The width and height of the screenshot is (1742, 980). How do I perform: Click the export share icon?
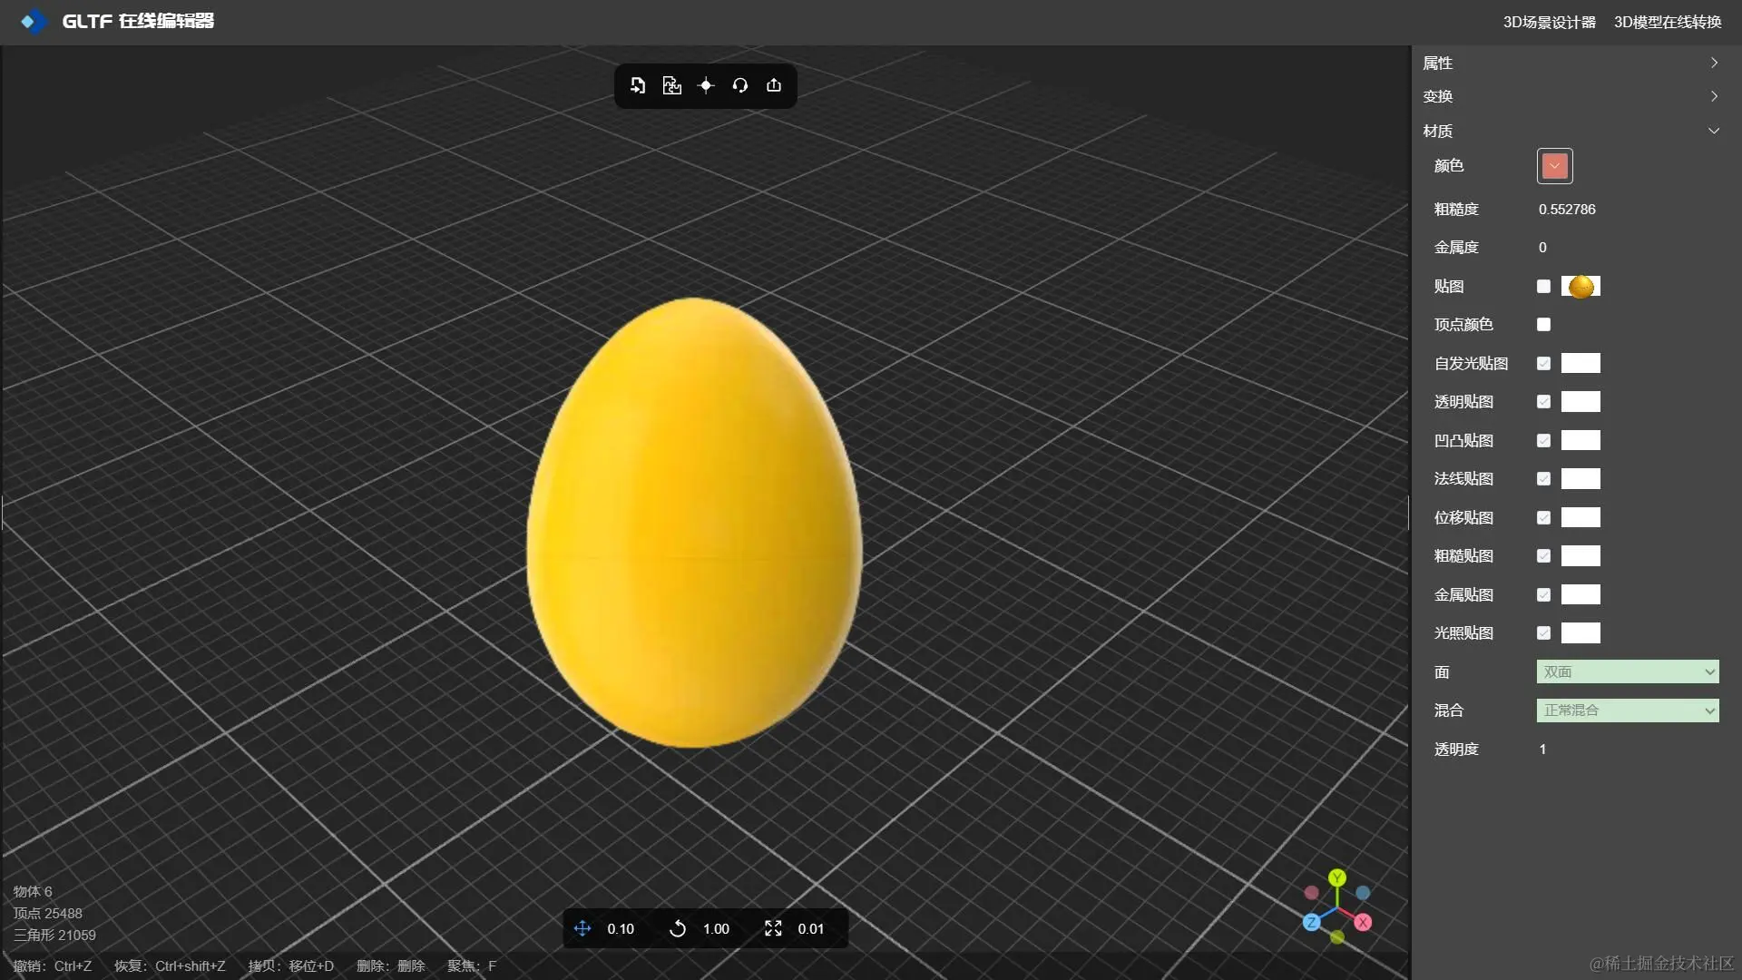point(774,85)
